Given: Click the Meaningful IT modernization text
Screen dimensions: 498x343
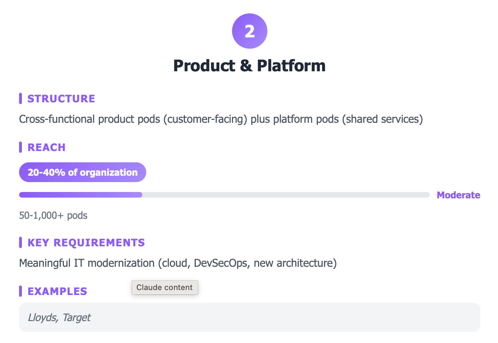Looking at the screenshot, I should [178, 263].
